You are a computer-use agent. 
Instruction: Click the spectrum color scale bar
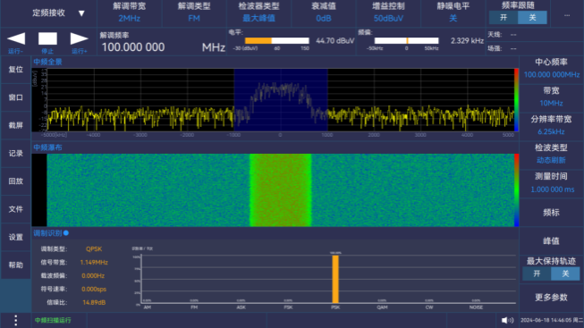coord(516,100)
